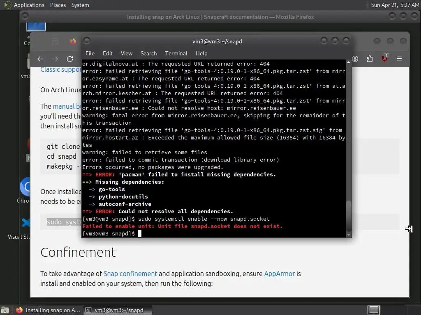Open the Applications menu in top panel
Image resolution: width=421 pixels, height=315 pixels.
pos(29,5)
